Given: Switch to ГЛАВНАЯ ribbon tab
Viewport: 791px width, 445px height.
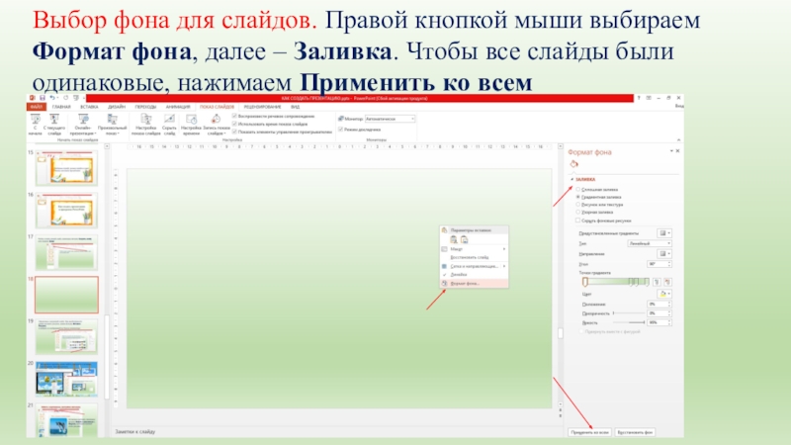Looking at the screenshot, I should (61, 107).
